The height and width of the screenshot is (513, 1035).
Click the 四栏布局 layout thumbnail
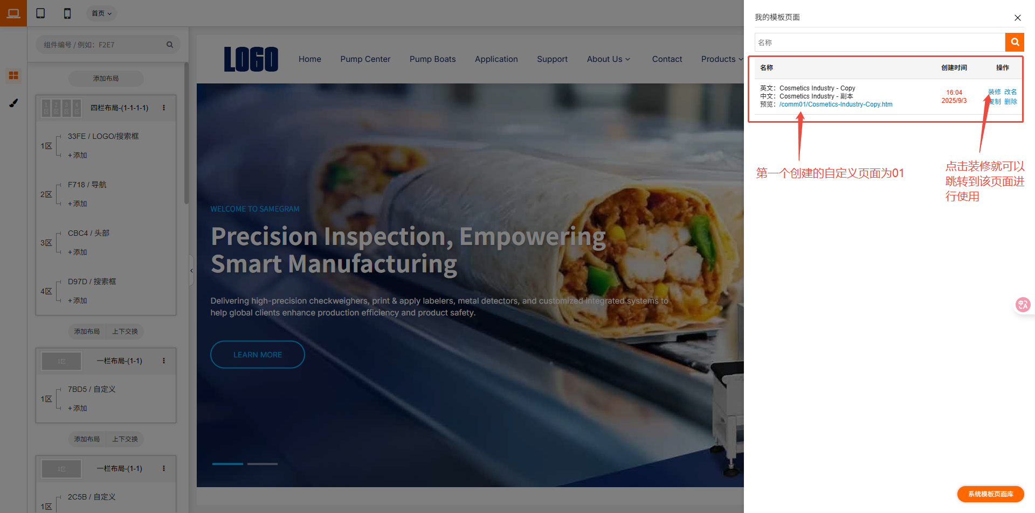click(61, 108)
